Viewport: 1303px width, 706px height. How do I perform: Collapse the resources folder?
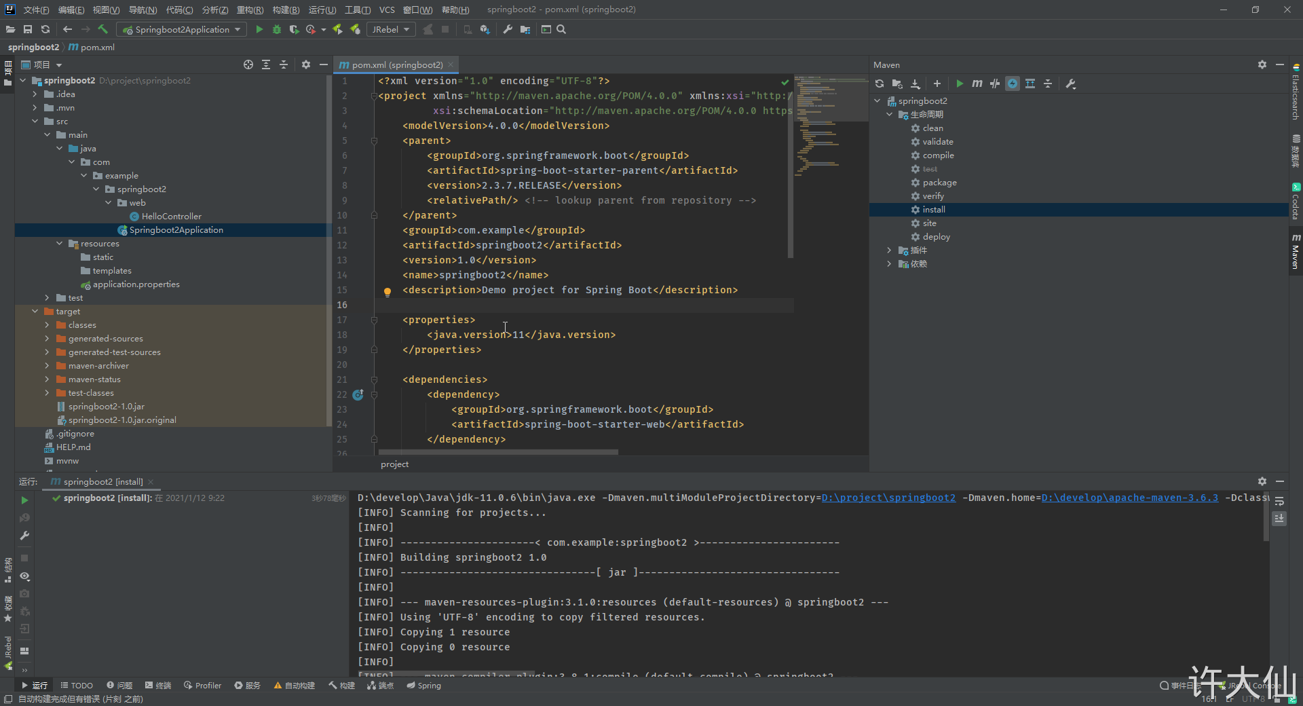[x=59, y=244]
